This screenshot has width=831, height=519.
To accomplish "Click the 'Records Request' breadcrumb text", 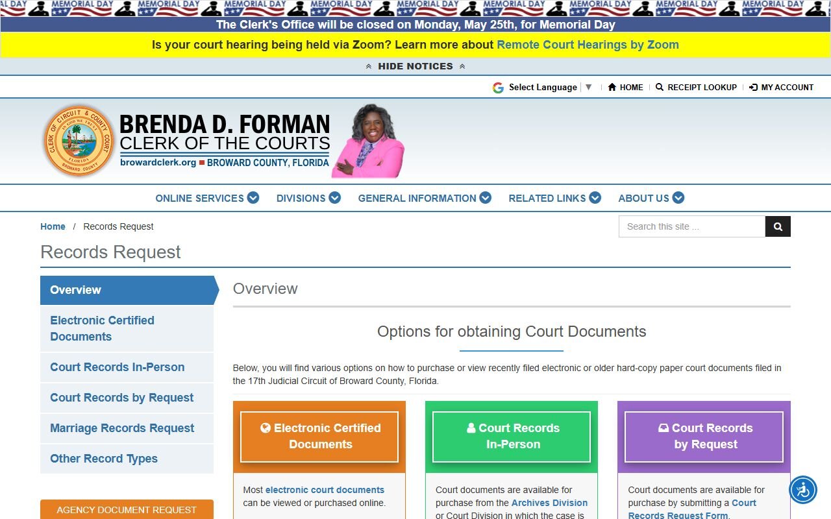I will click(118, 226).
